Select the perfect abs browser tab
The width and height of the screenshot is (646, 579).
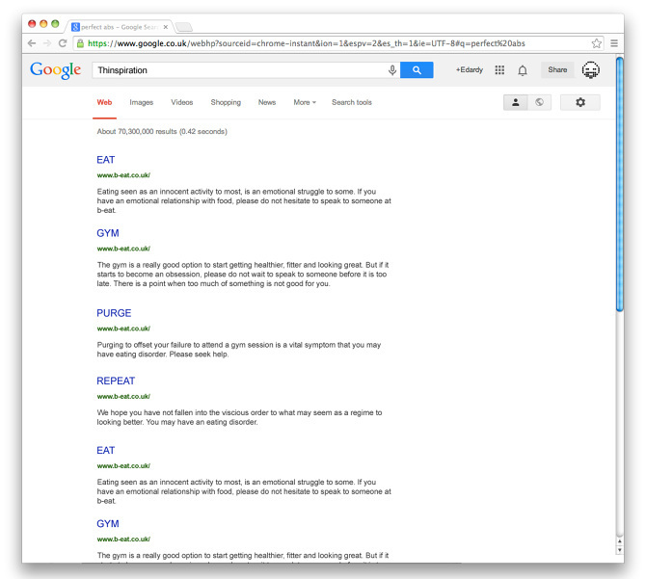coord(120,27)
